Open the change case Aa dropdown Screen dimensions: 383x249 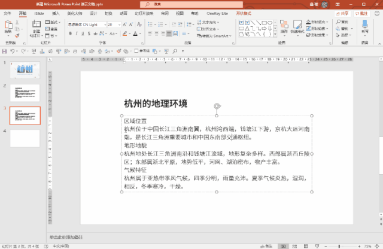pyautogui.click(x=113, y=34)
